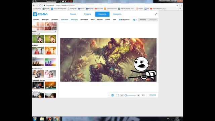Go back with the browser back arrow
This screenshot has height=121, width=215.
point(34,5)
